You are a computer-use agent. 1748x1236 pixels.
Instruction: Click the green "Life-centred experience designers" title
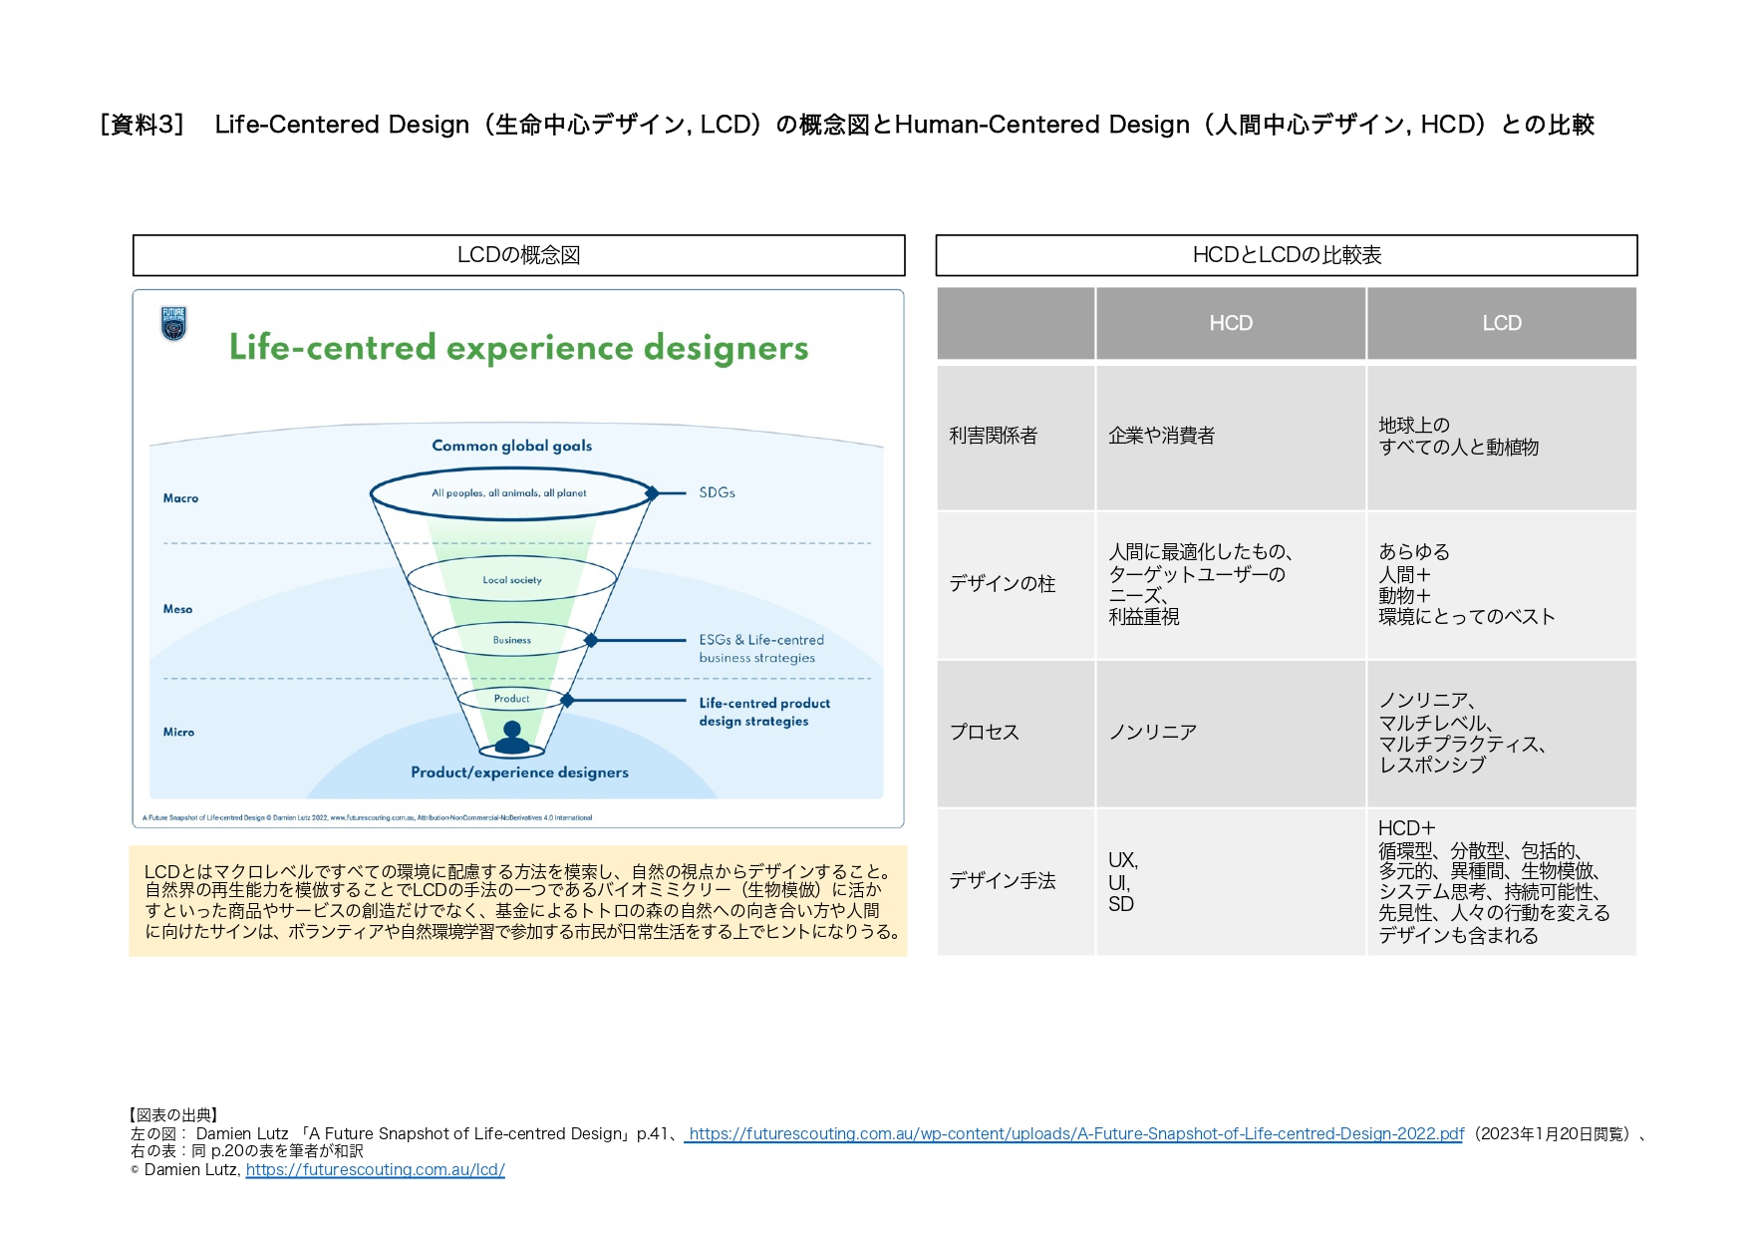[518, 348]
